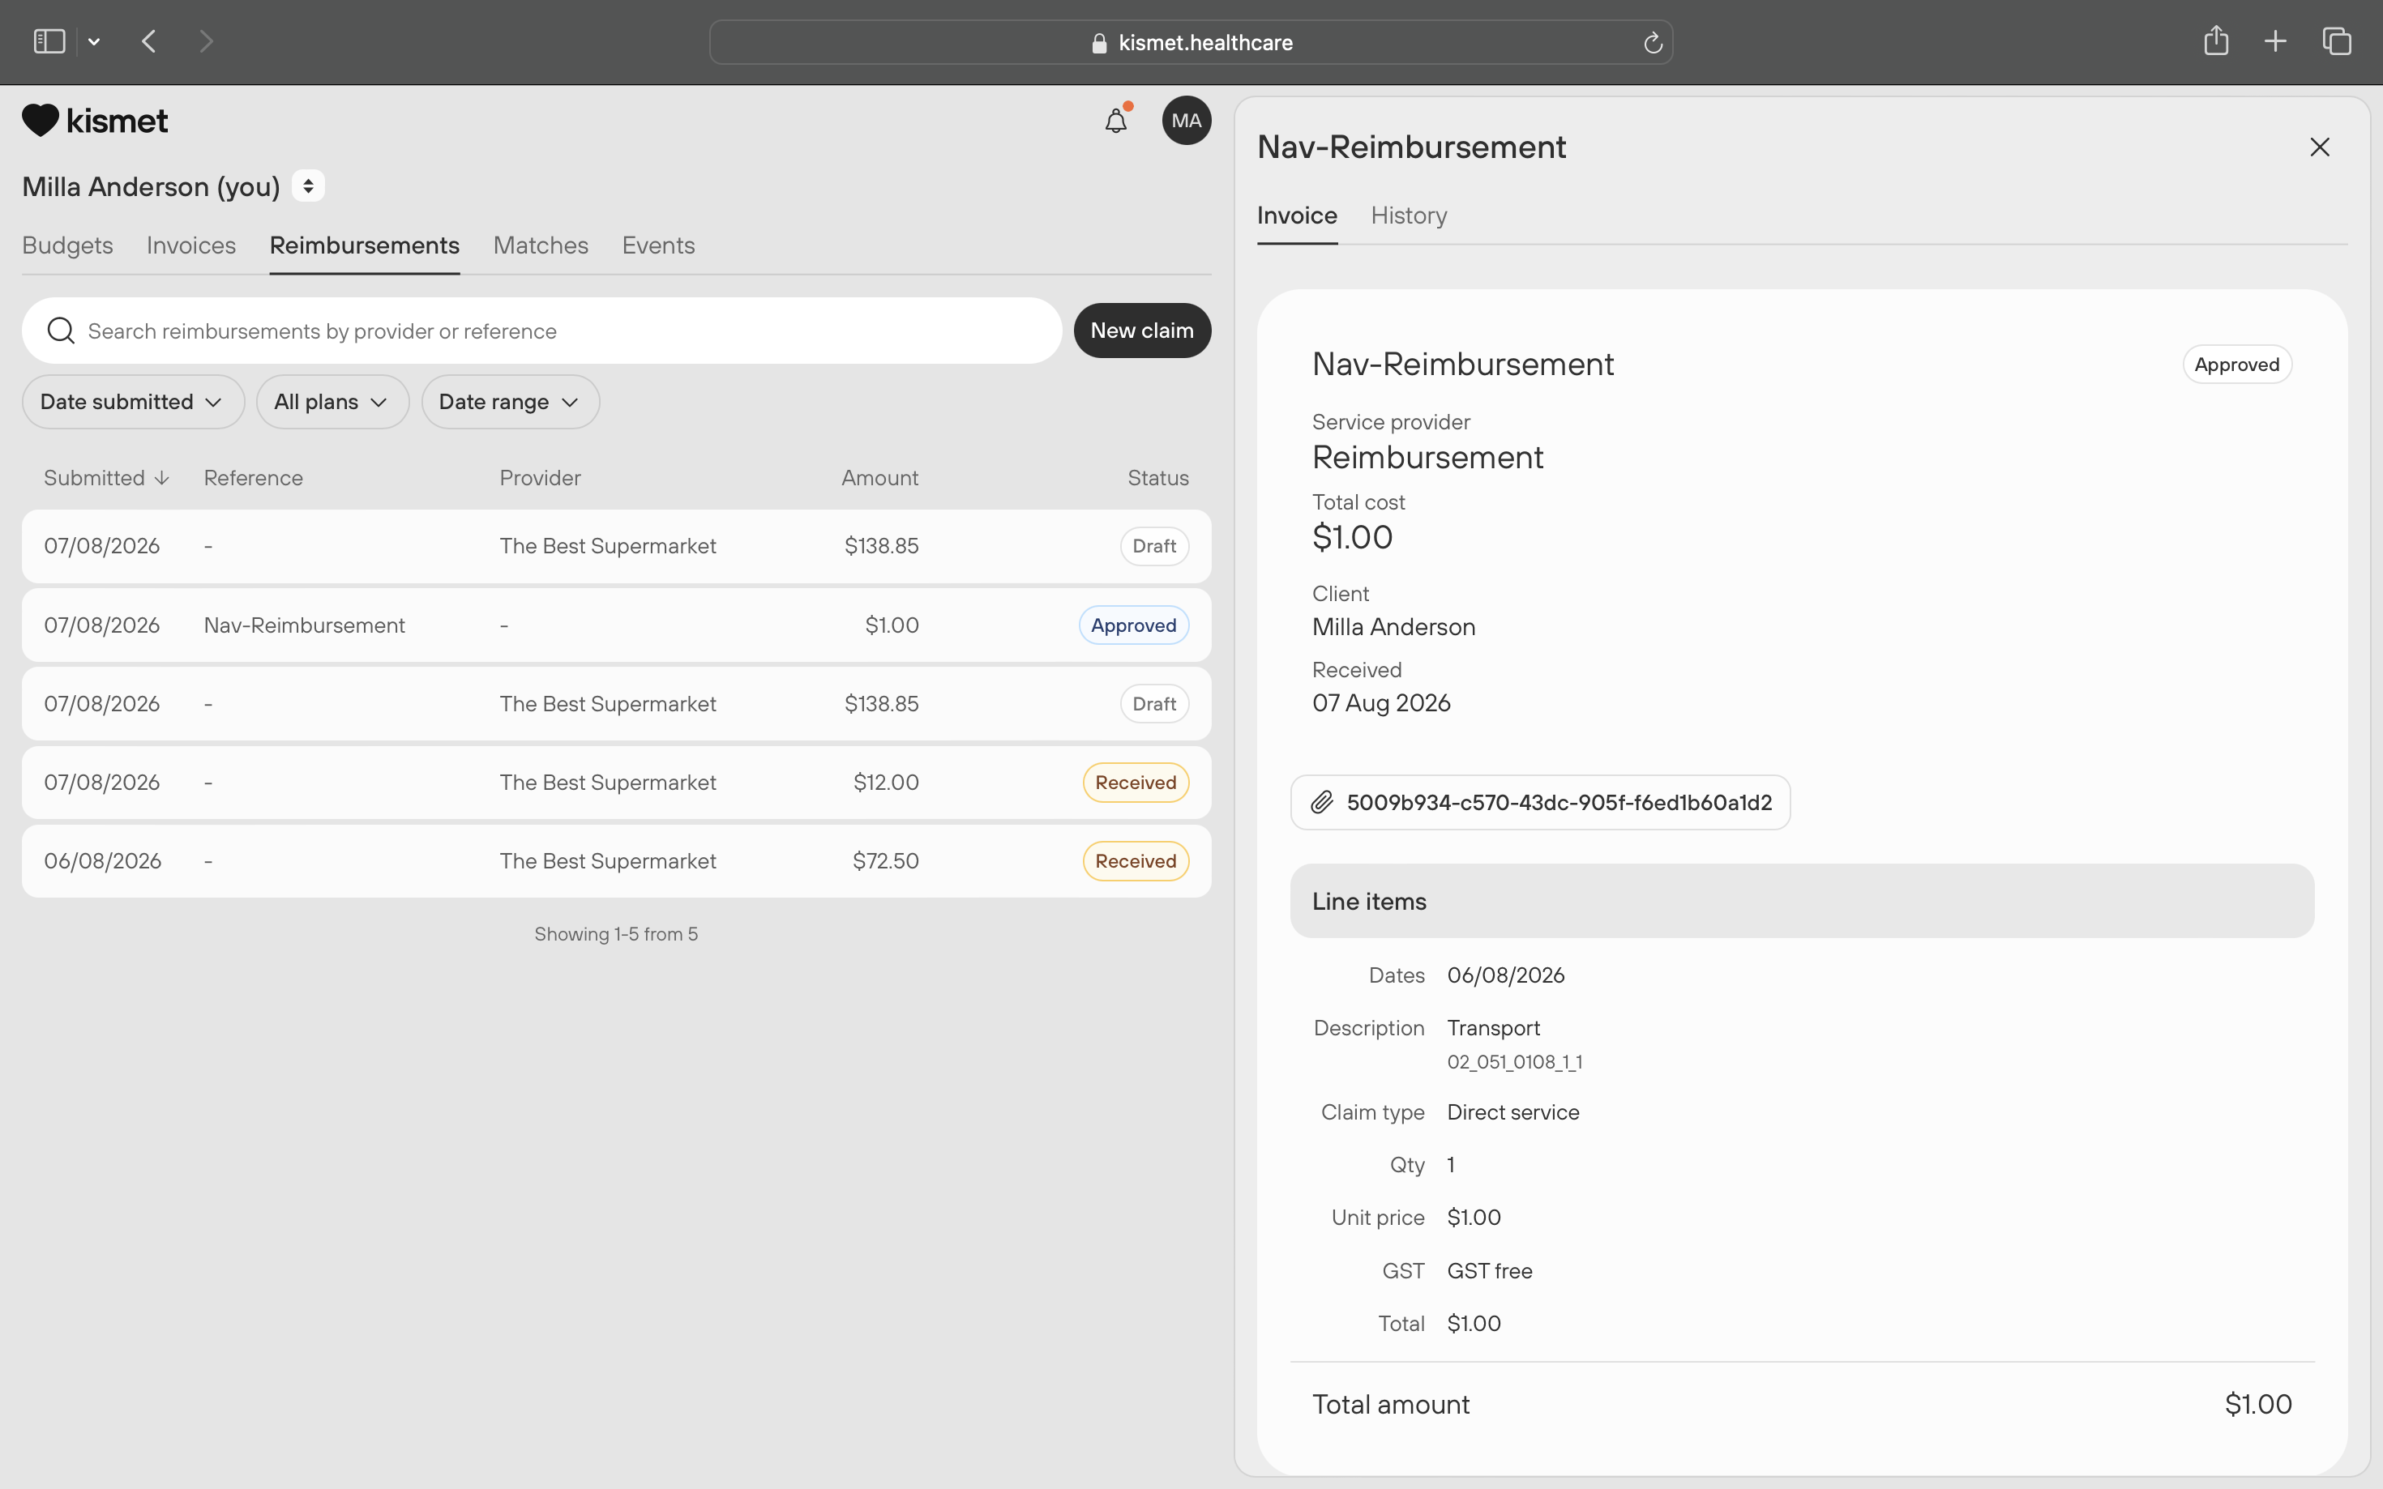Click the Amount column header
The height and width of the screenshot is (1489, 2383).
[879, 478]
